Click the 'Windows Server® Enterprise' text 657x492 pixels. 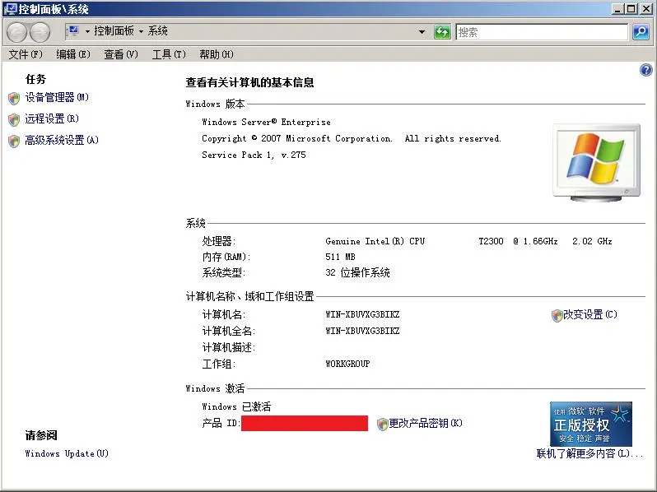click(x=266, y=123)
